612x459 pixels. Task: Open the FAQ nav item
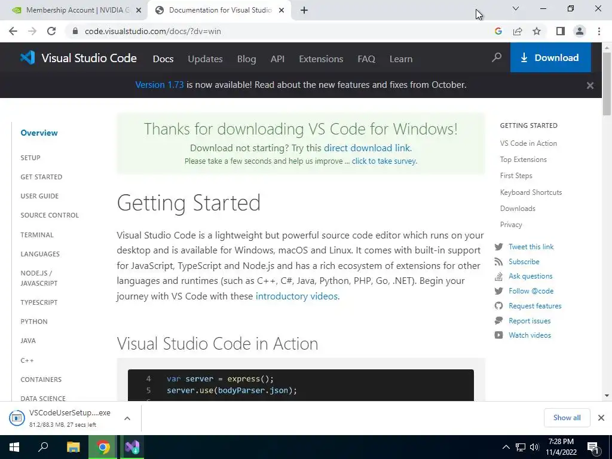[366, 59]
